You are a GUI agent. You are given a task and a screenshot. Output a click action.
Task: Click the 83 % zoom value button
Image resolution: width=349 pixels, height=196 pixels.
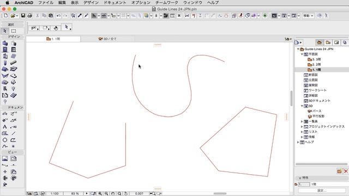pyautogui.click(x=75, y=194)
